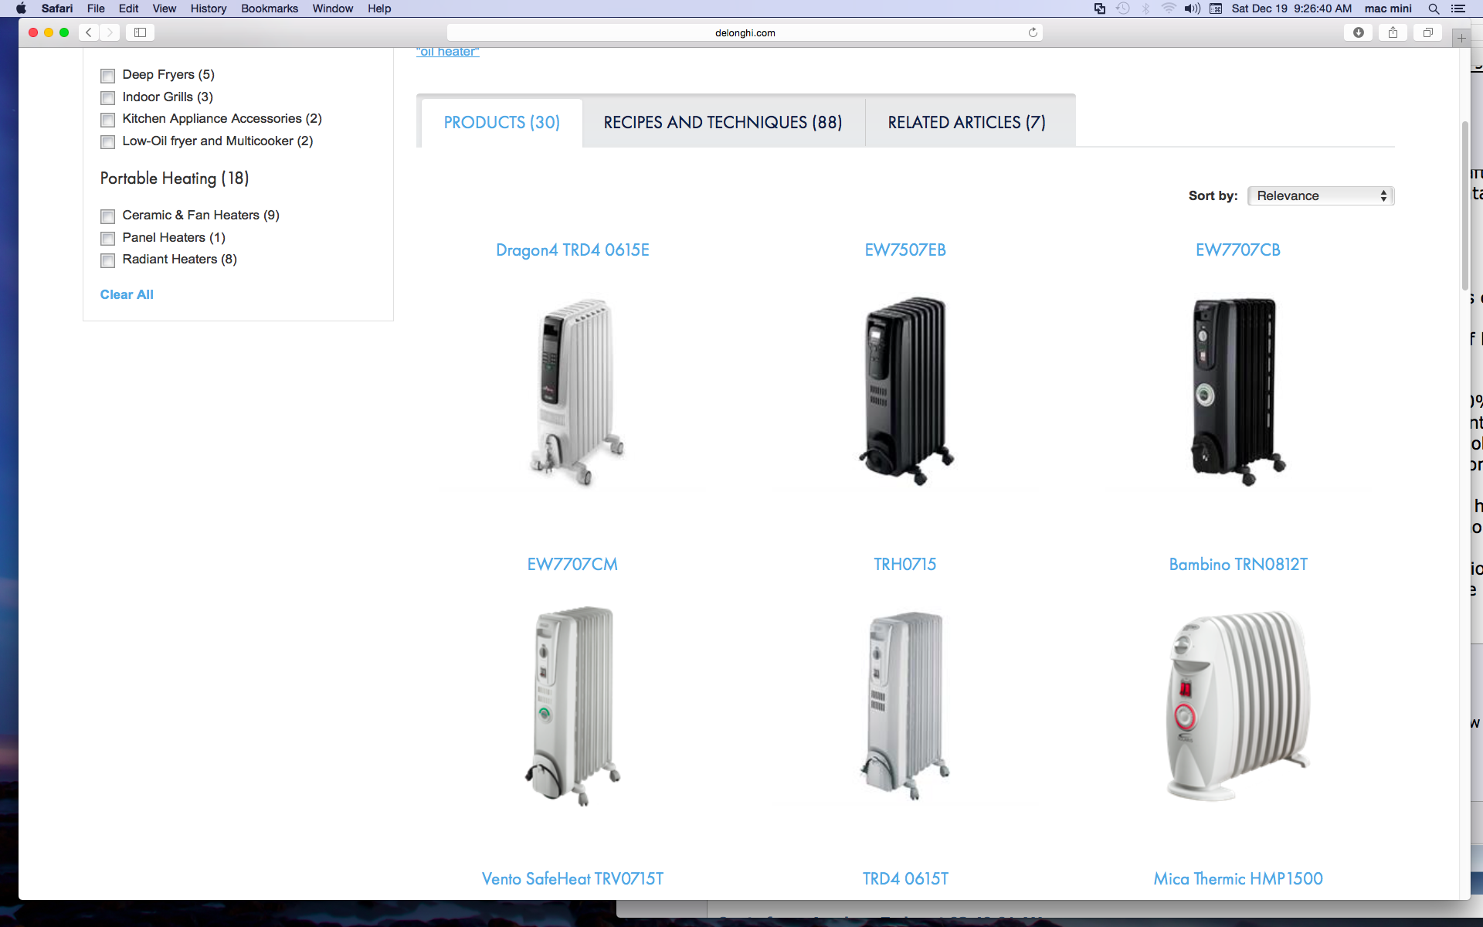
Task: Open the volume icon in menu bar
Action: 1192,8
